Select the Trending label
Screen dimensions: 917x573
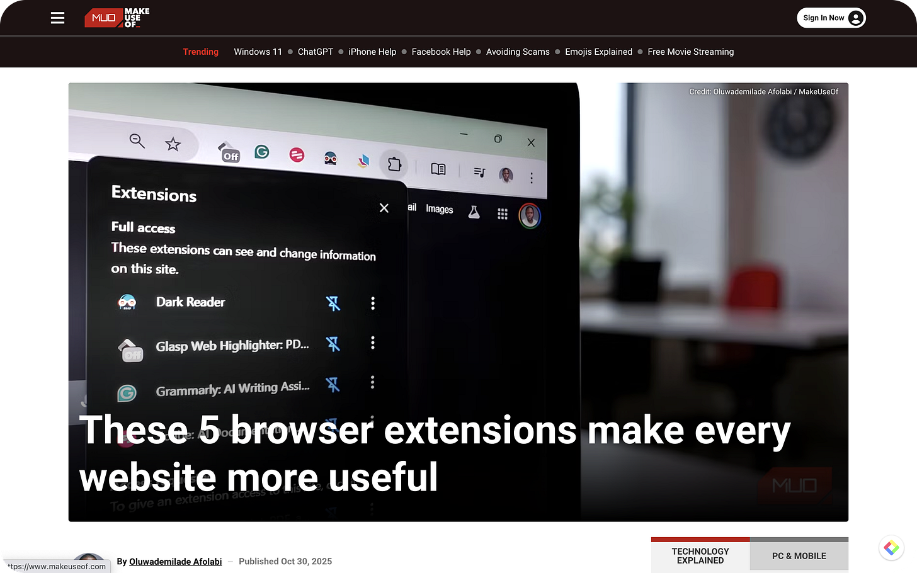(200, 52)
